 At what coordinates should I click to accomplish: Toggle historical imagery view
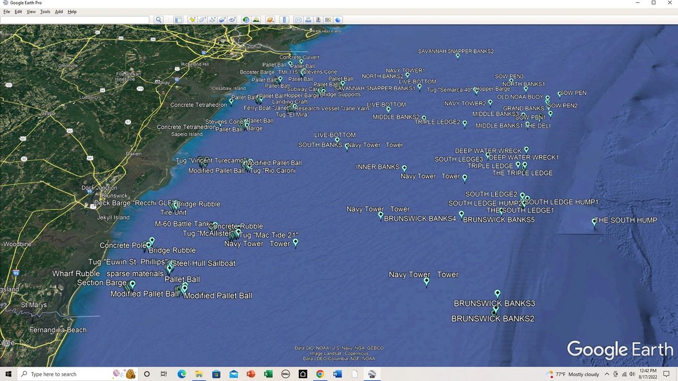[x=245, y=20]
